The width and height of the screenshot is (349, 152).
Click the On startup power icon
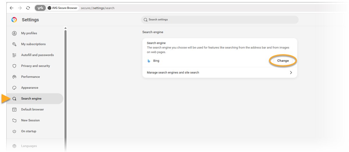click(14, 131)
